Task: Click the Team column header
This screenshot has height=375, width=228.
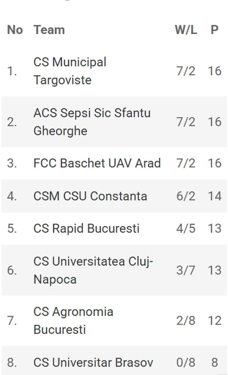Action: coord(49,30)
